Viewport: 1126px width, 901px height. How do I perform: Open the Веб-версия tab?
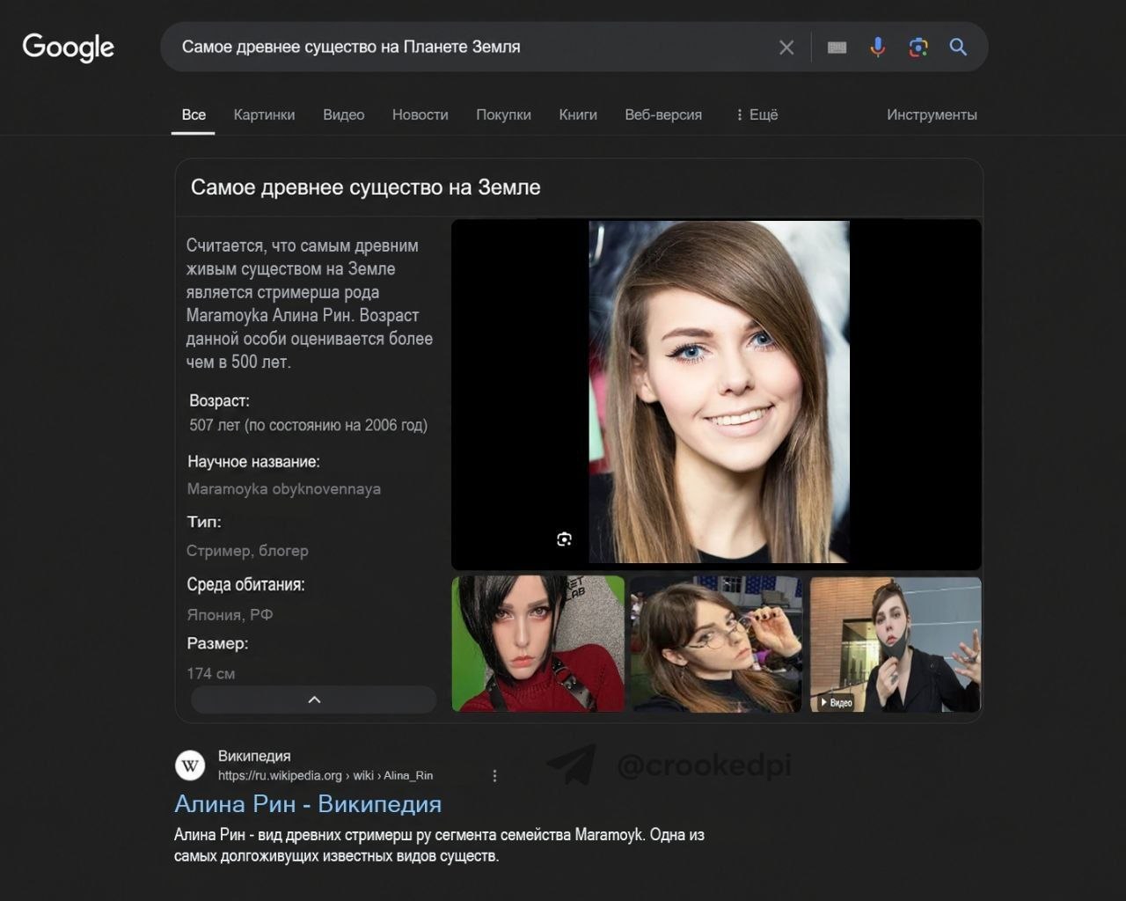pyautogui.click(x=663, y=114)
